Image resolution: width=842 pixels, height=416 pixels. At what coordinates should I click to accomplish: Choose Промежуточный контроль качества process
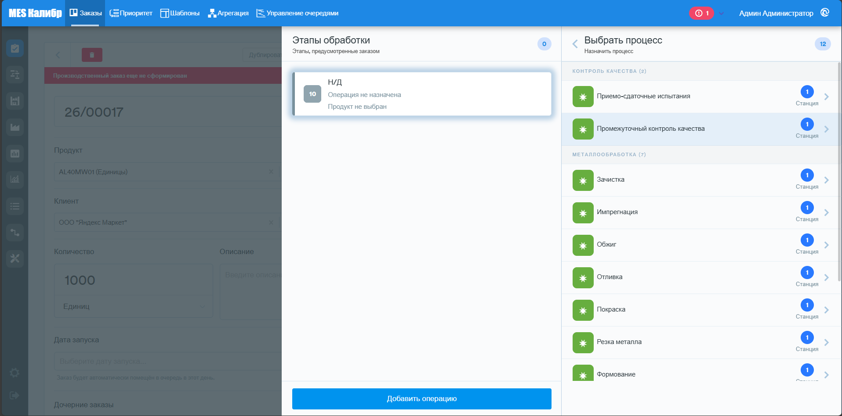[701, 129]
